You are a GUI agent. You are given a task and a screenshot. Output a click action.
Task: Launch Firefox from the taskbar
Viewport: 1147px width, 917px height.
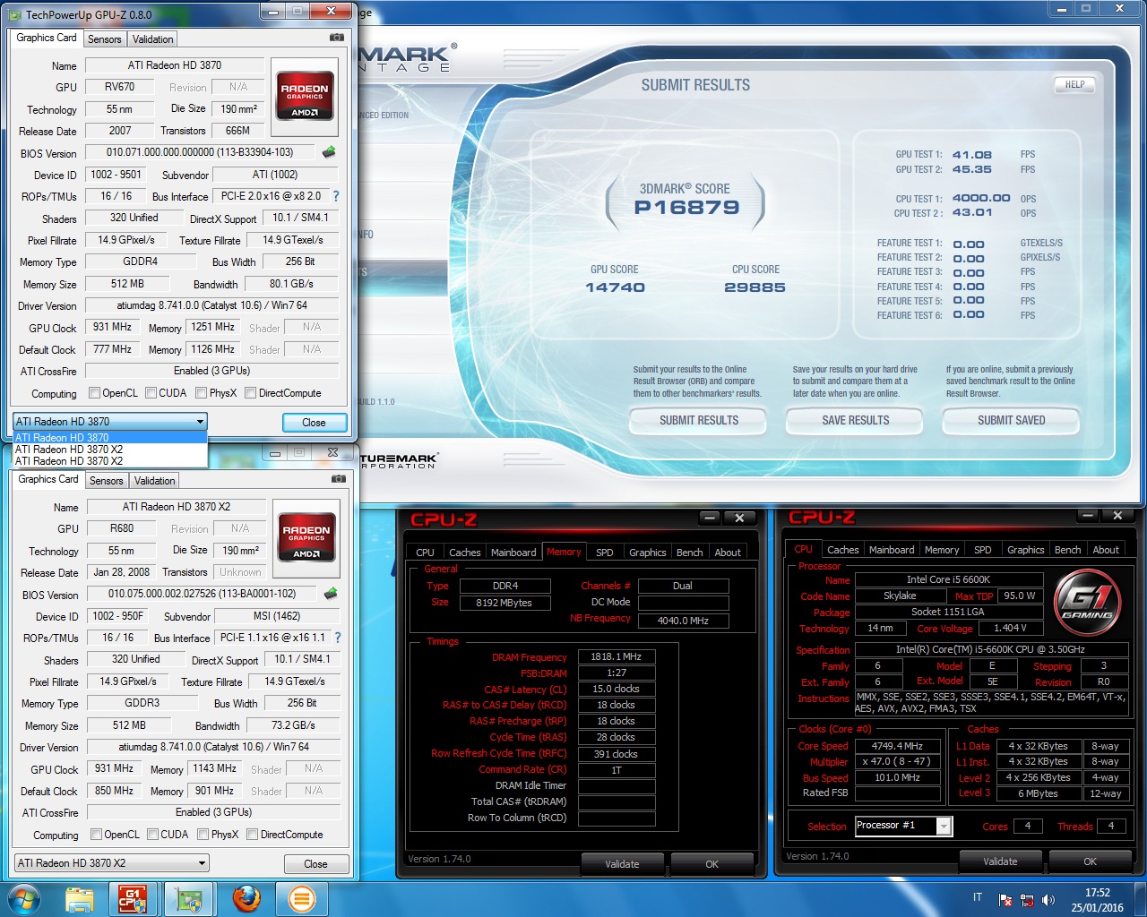[246, 899]
